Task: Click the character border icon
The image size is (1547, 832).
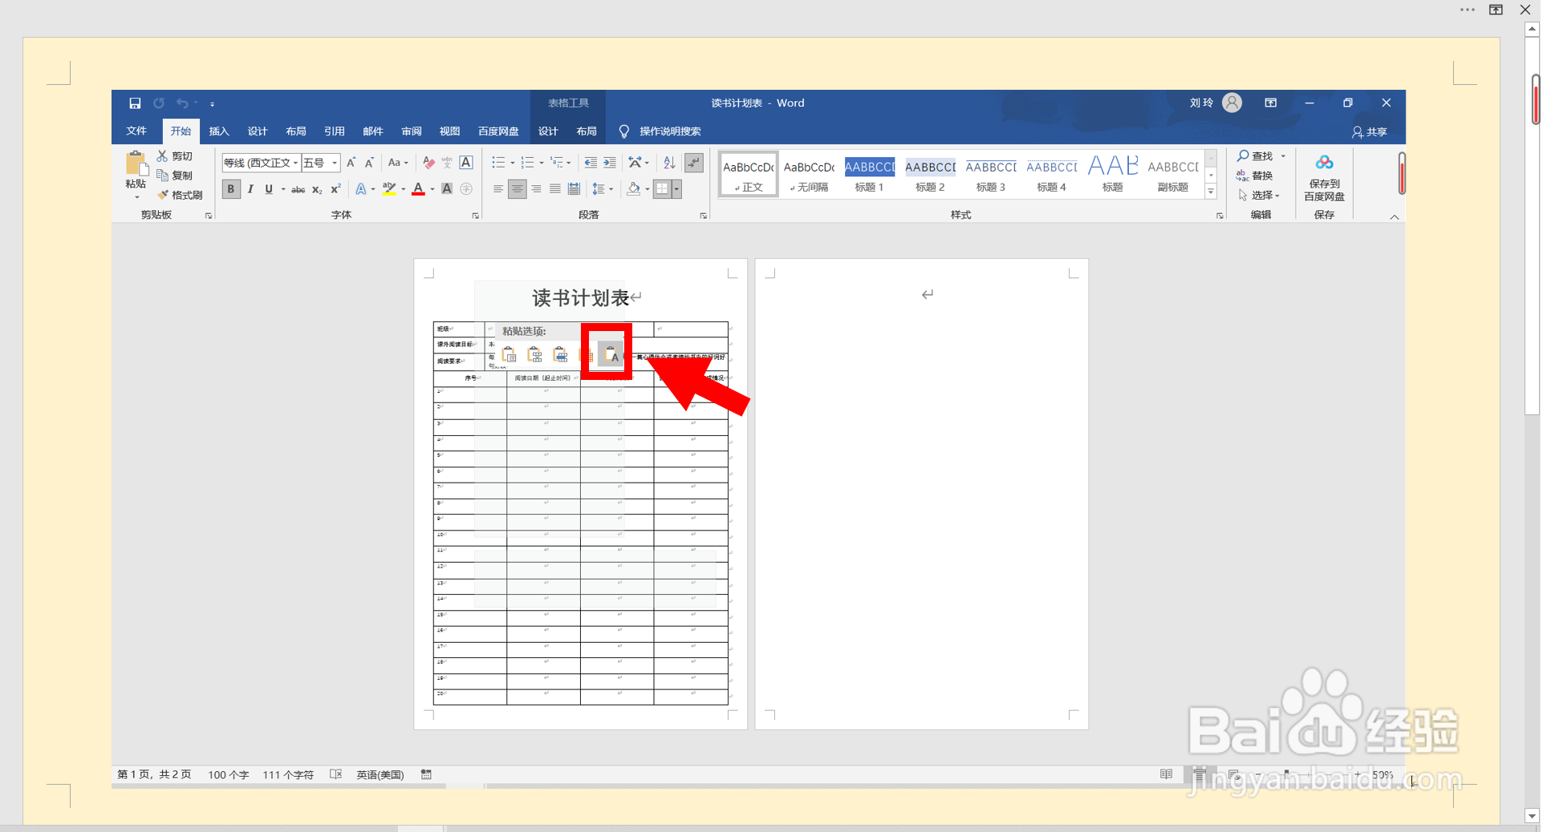Action: pyautogui.click(x=466, y=163)
